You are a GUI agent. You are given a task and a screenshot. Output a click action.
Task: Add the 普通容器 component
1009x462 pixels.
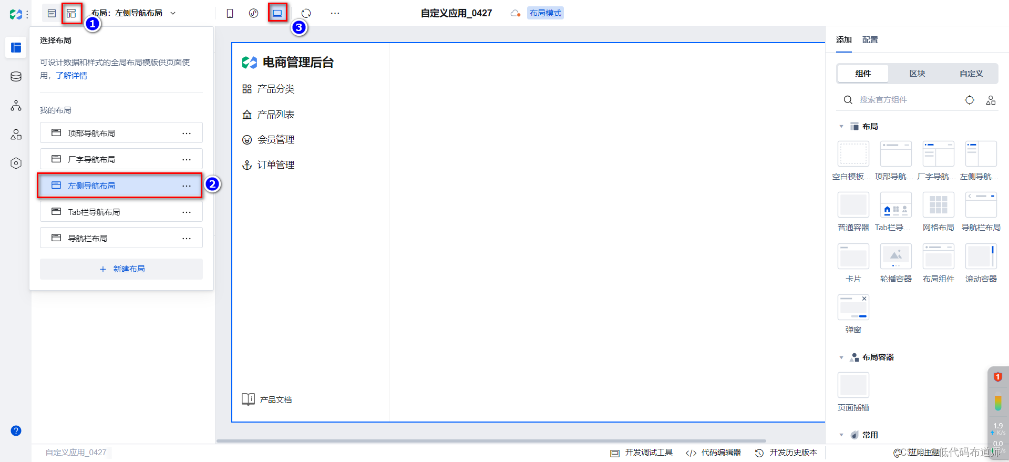click(x=853, y=205)
